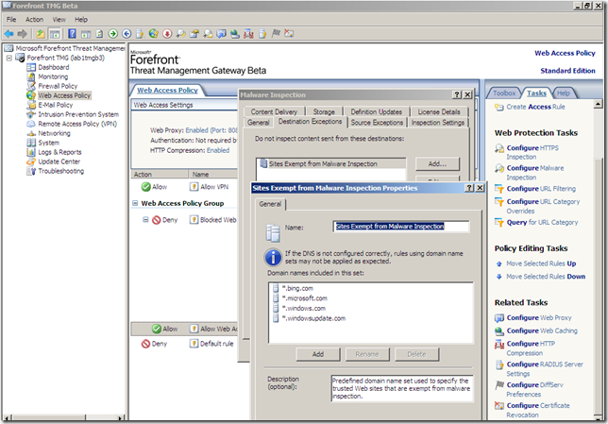This screenshot has width=608, height=424.
Task: Select *.windowsupdate.com in domain list
Action: click(x=313, y=318)
